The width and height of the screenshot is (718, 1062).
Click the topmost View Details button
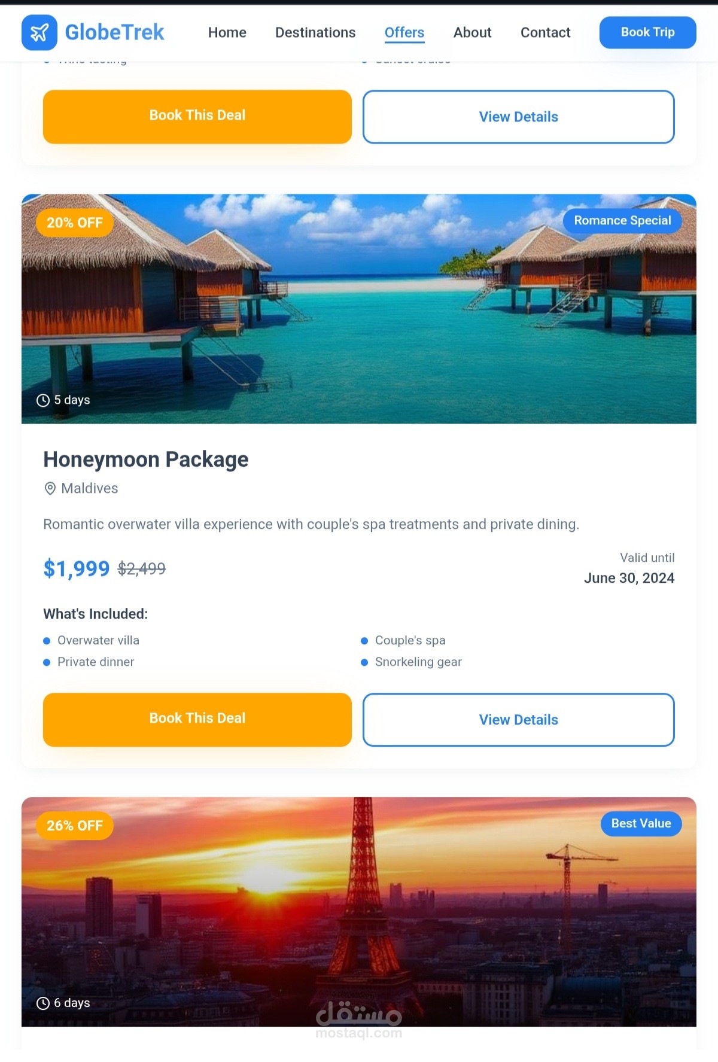click(x=518, y=117)
